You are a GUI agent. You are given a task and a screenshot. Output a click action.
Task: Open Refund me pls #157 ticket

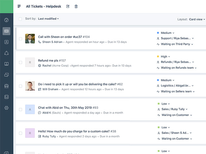[52, 61]
